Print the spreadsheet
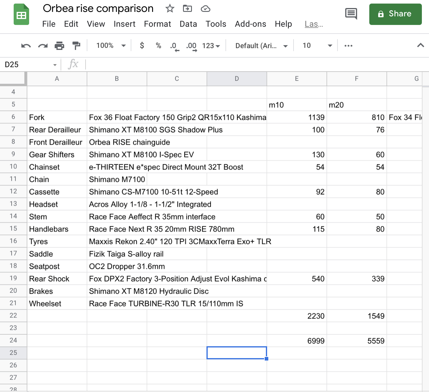429x392 pixels. point(59,46)
